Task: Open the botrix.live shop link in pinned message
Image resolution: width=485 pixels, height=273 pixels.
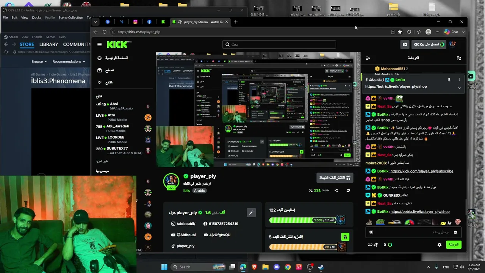Action: [396, 86]
